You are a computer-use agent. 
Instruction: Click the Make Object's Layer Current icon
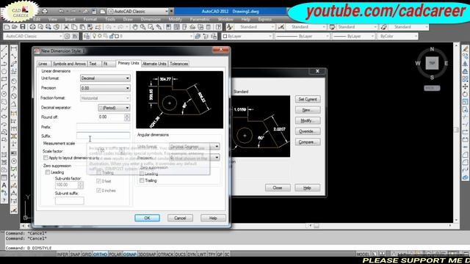198,36
